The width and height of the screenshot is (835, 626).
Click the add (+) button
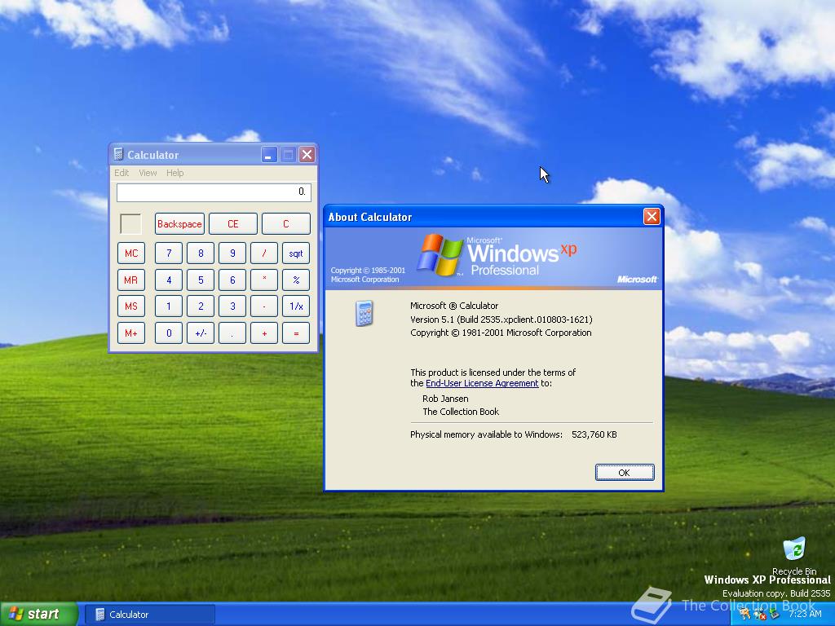coord(264,333)
